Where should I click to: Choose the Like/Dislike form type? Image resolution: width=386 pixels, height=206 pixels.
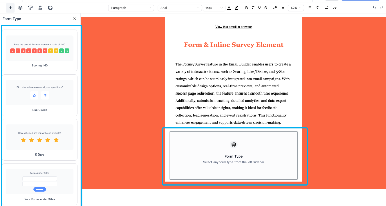tap(40, 95)
